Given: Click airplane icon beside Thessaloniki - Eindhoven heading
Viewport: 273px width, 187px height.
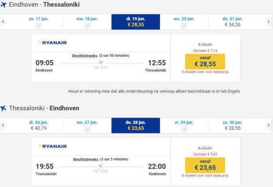Looking at the screenshot, I should [x=4, y=108].
